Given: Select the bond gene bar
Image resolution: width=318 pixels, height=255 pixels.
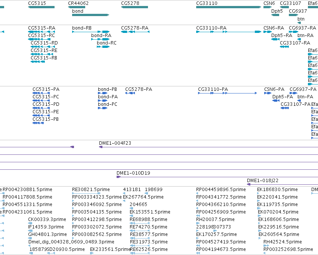Looking at the screenshot, I should click(x=91, y=15).
